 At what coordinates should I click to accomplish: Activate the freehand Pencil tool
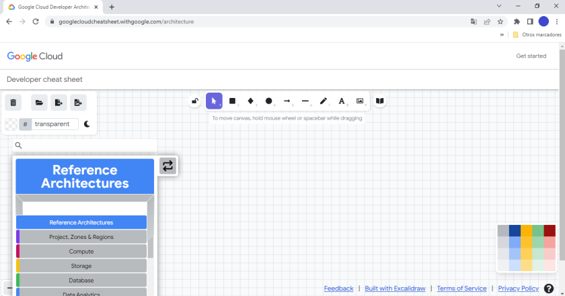[324, 101]
